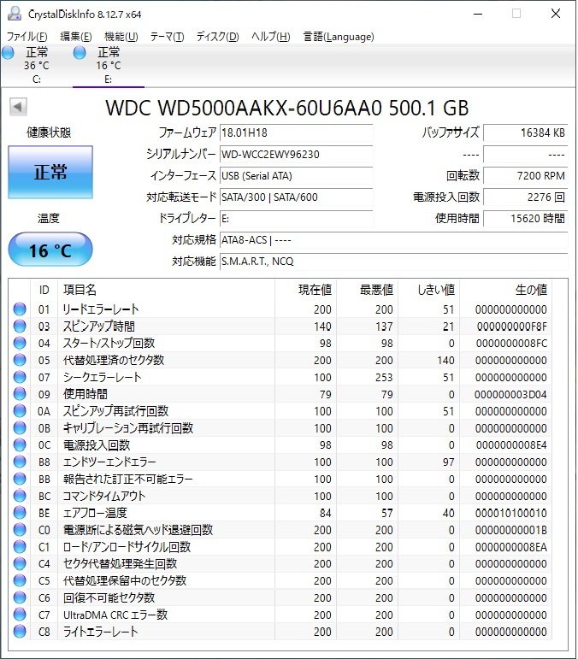Click the 対応規格 field ATA8-ACS
This screenshot has height=659, width=578.
click(x=394, y=240)
